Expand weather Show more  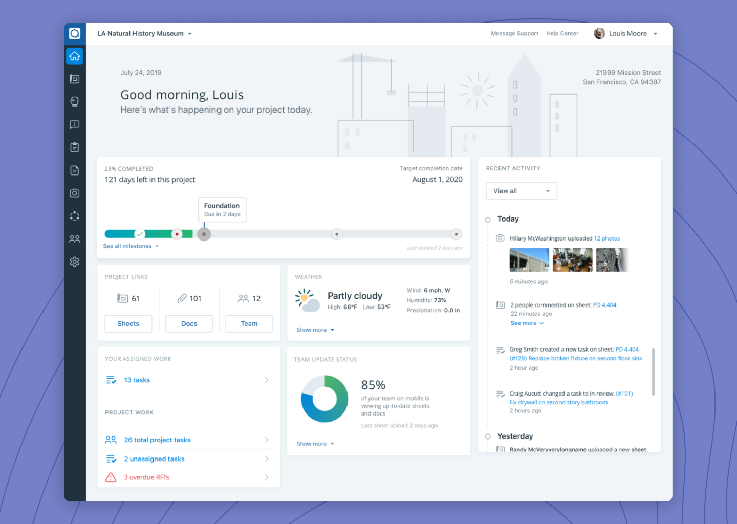[x=315, y=330]
